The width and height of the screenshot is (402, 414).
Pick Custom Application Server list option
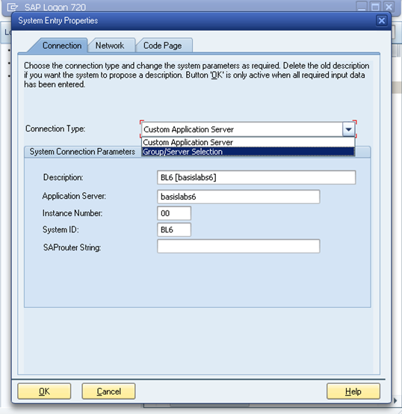pos(248,142)
